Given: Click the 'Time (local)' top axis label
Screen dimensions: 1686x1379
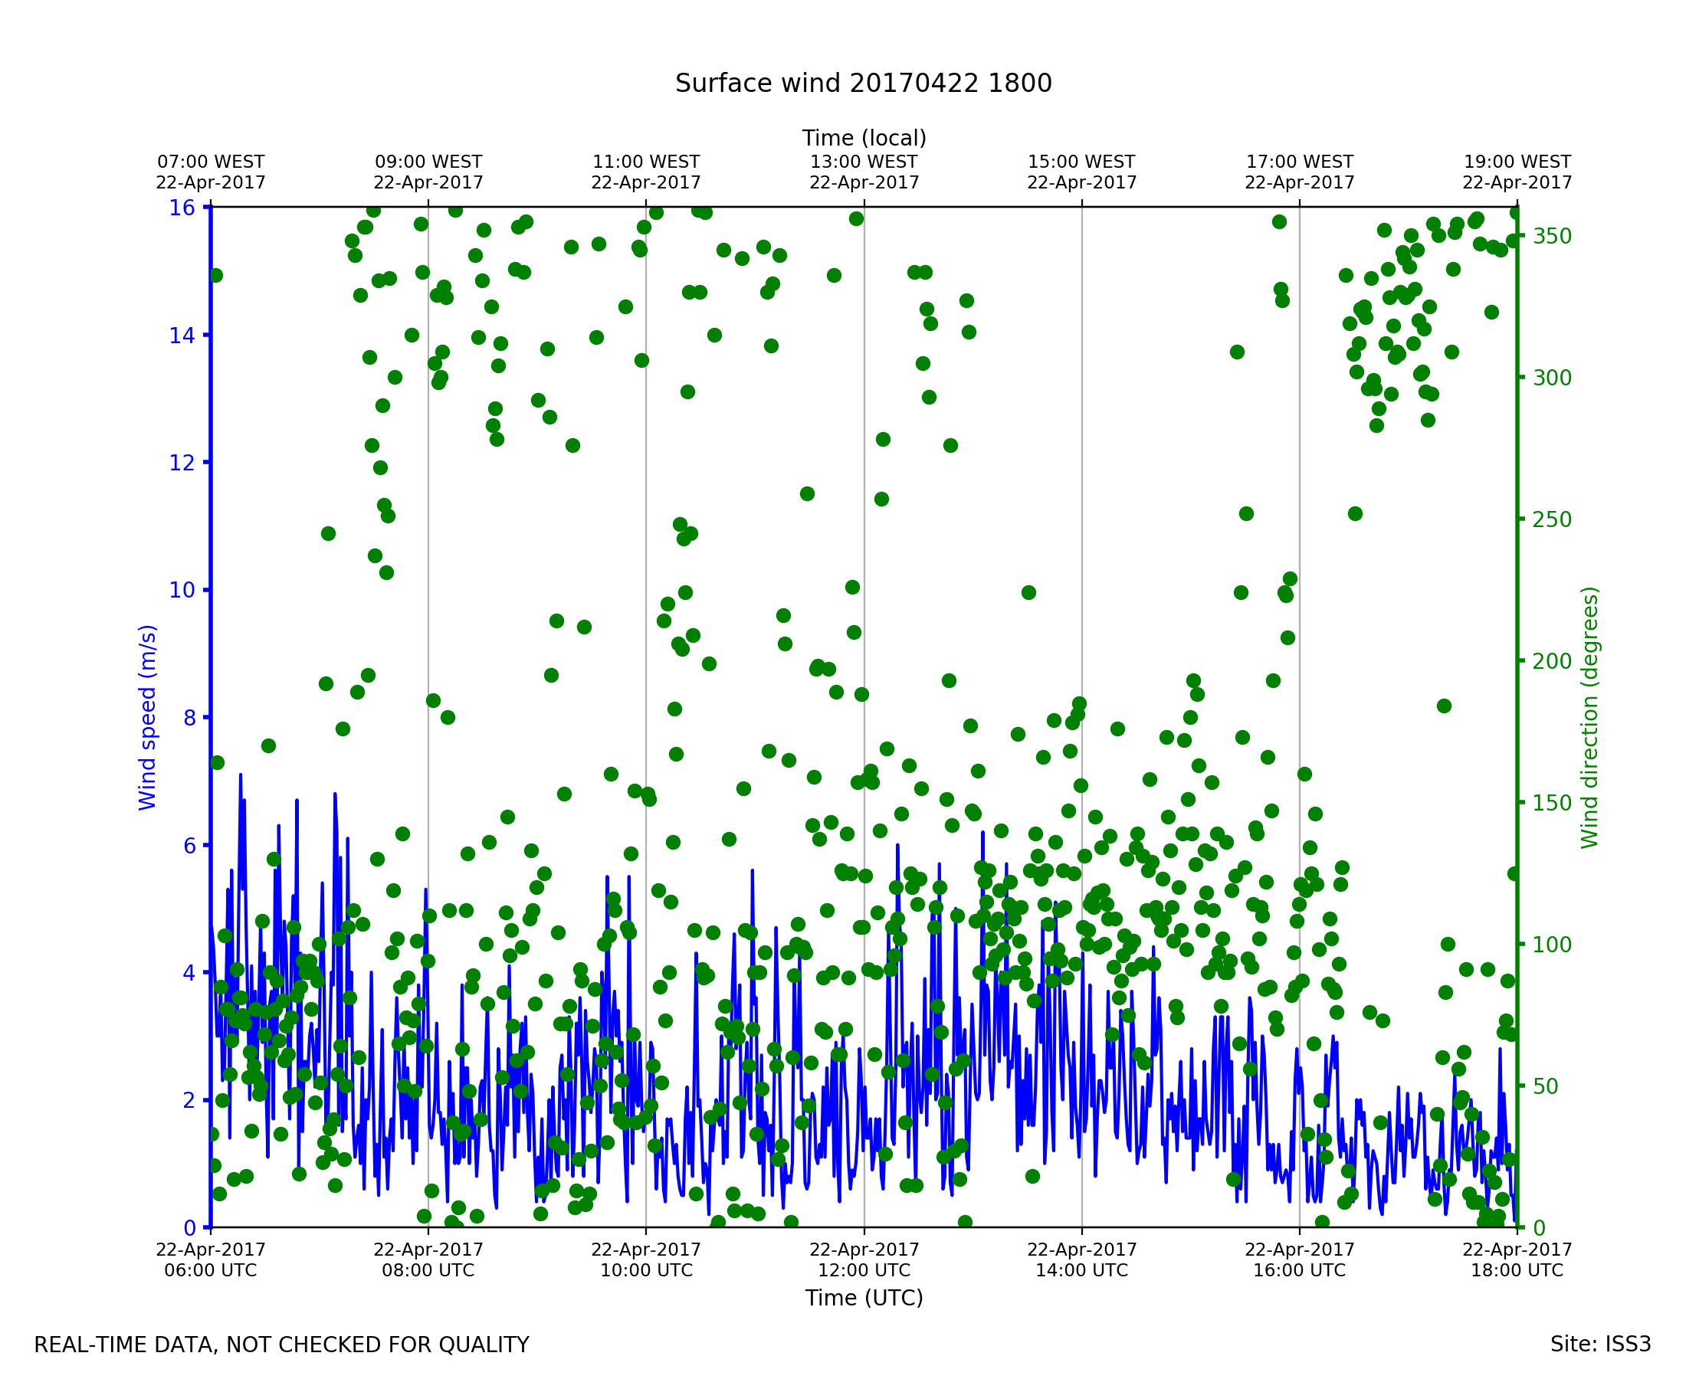Looking at the screenshot, I should (864, 138).
